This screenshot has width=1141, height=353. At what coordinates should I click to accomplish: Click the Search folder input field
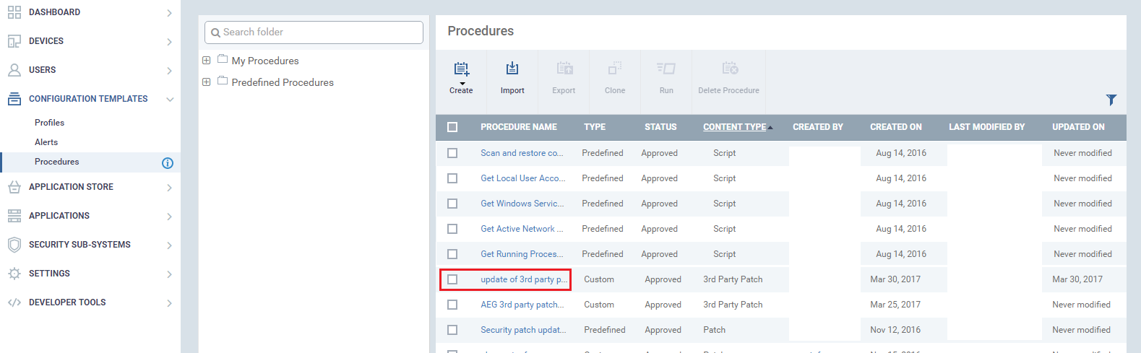[x=314, y=32]
